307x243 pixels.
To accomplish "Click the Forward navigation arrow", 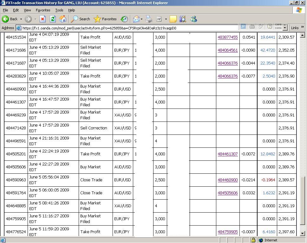I will 28,19.
